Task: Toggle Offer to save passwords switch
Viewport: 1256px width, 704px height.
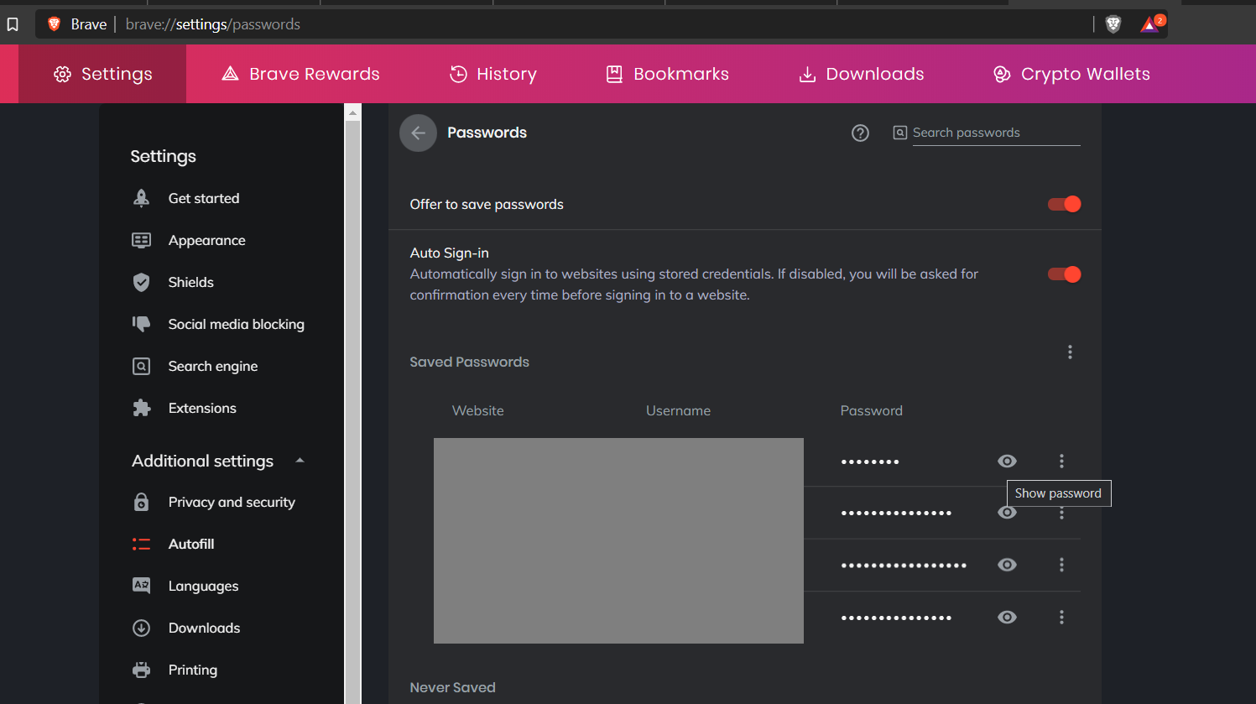Action: pyautogui.click(x=1064, y=204)
